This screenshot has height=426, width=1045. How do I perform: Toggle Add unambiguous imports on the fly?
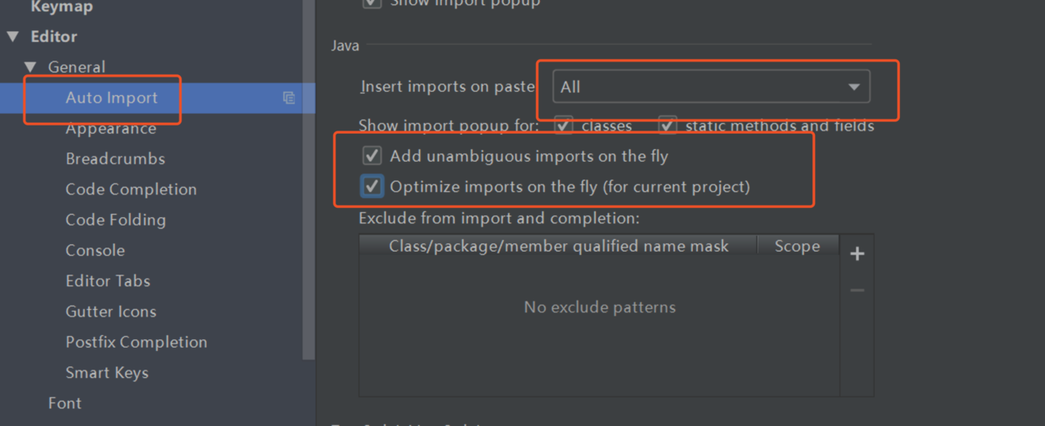[x=372, y=156]
